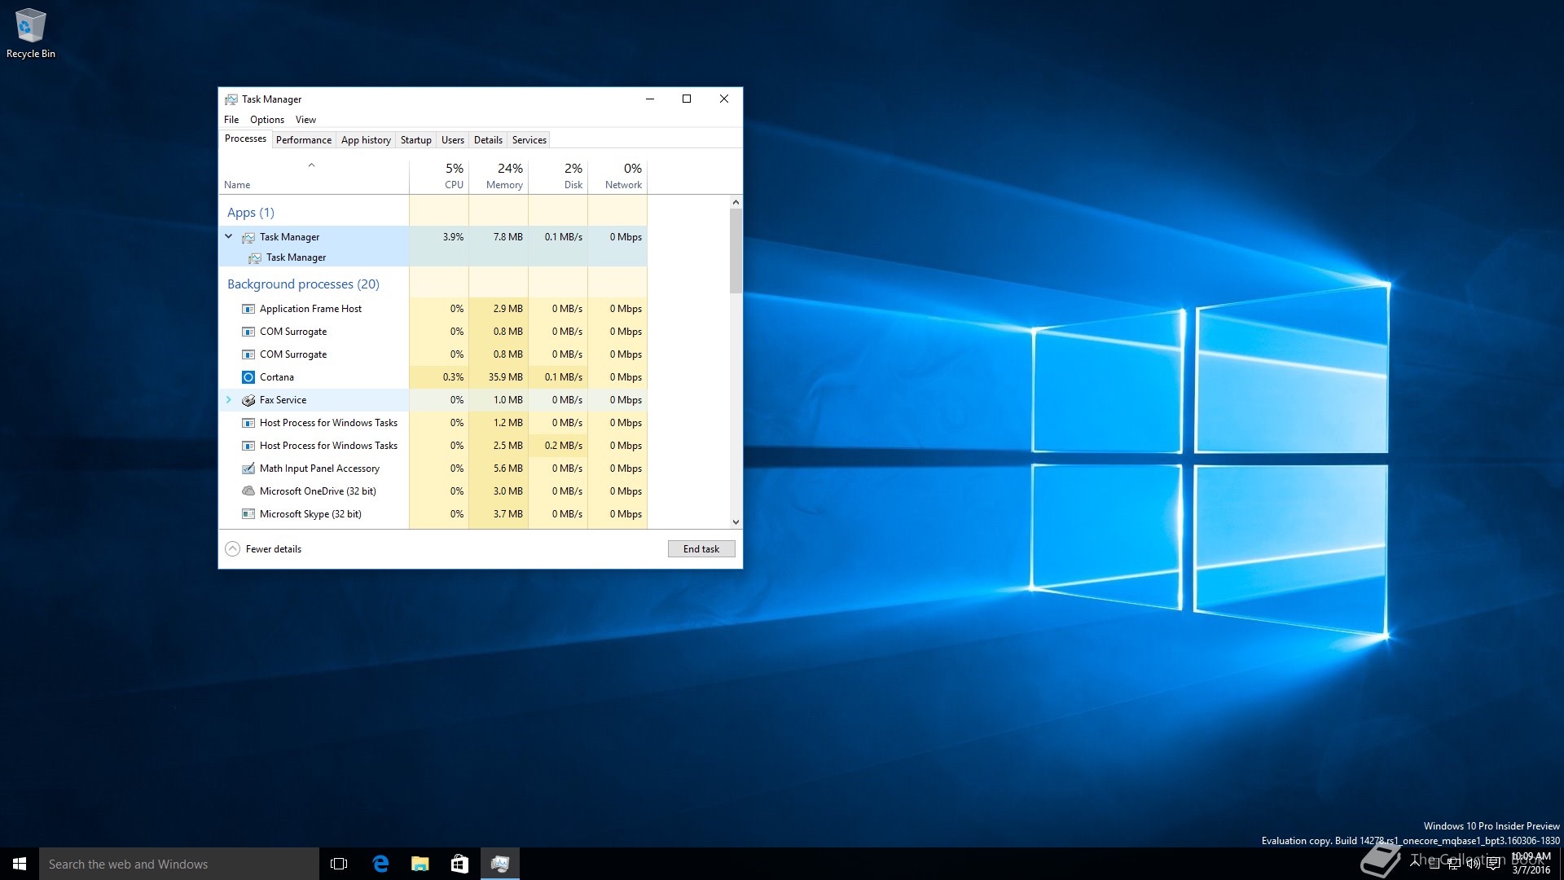Expand the Fax Service process group
The height and width of the screenshot is (880, 1564).
pos(229,400)
